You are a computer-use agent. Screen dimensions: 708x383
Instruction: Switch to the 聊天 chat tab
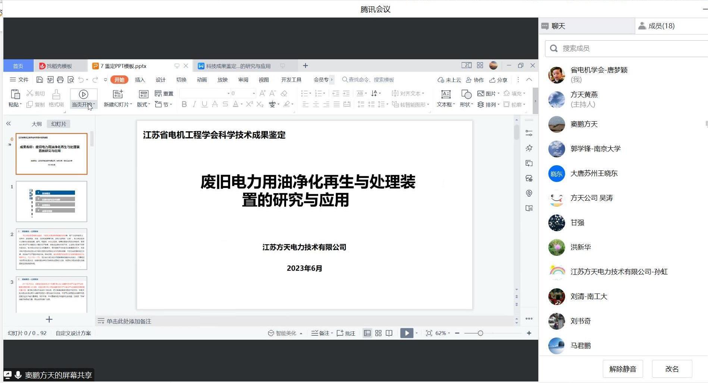[x=558, y=26]
